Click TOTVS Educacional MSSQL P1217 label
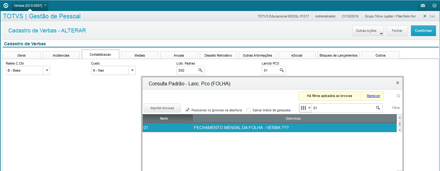The image size is (440, 171). point(283,16)
